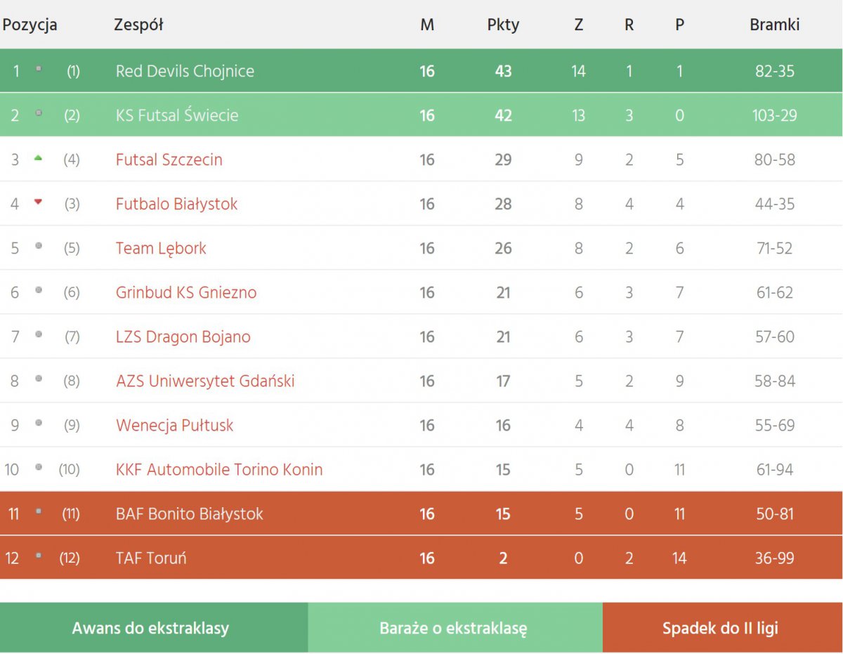The image size is (843, 654).
Task: Open Futbalo Białystok team page
Action: click(176, 204)
